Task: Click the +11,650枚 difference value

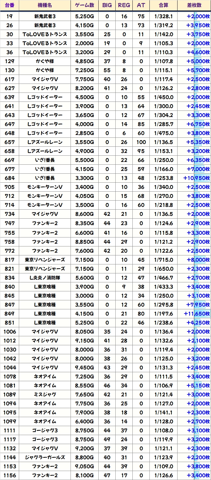Action: tap(197, 314)
